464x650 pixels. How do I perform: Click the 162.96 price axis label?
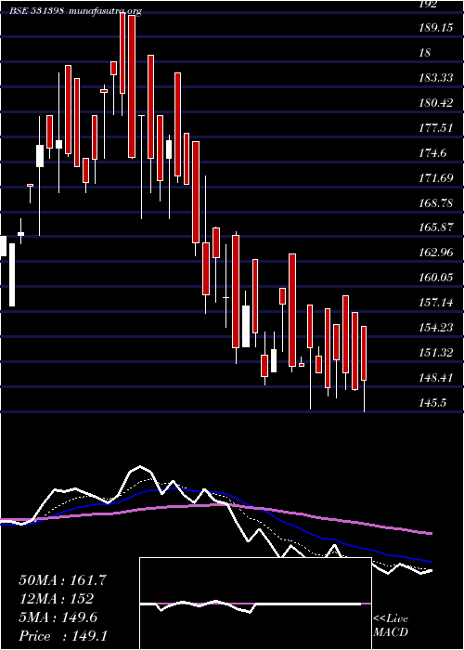click(436, 252)
